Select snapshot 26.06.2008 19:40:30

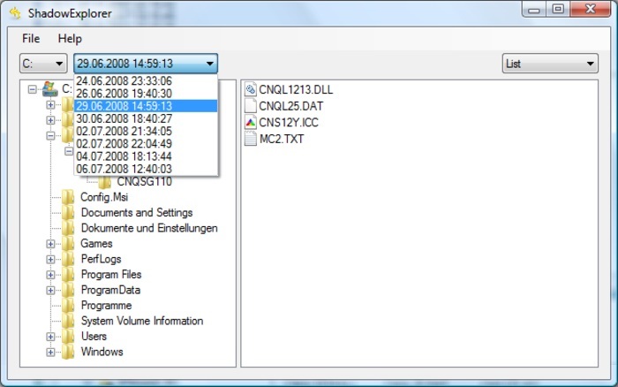[146, 94]
